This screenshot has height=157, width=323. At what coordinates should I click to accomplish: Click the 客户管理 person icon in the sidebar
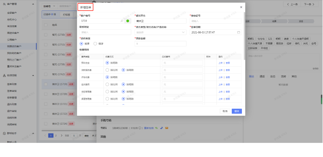tap(4, 4)
